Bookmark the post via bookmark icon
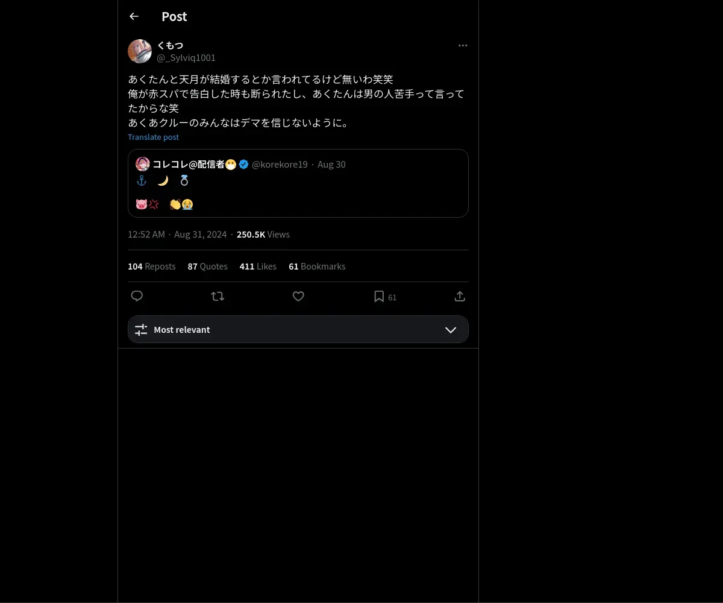The height and width of the screenshot is (603, 723). point(379,296)
